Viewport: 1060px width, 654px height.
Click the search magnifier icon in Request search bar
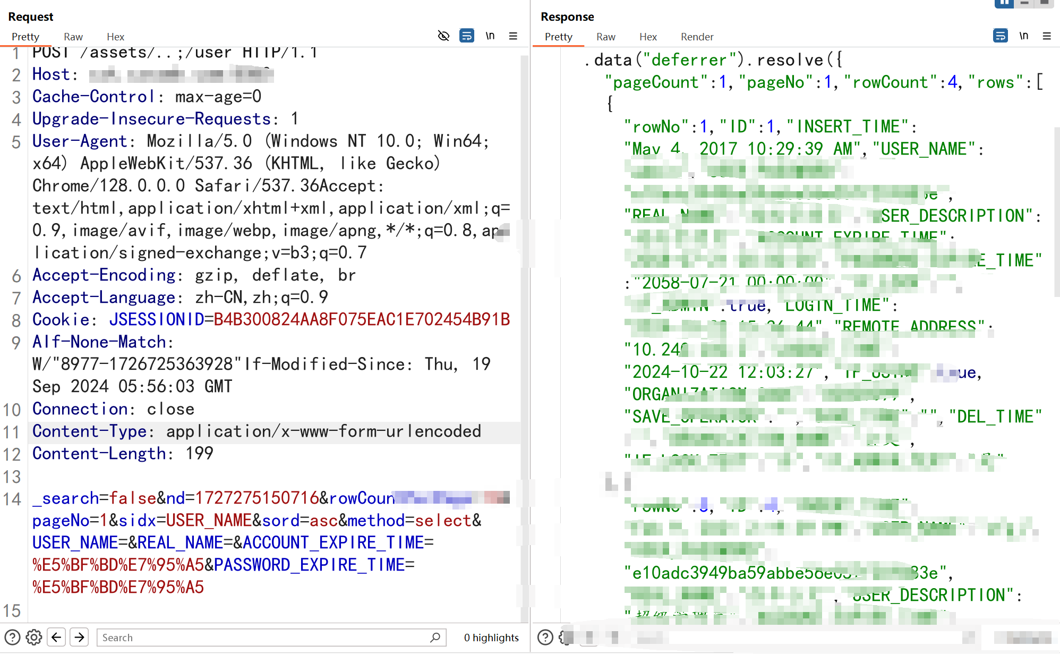click(x=435, y=637)
